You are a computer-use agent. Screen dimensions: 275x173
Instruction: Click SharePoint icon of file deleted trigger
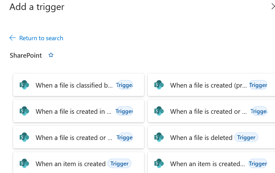pos(159,137)
